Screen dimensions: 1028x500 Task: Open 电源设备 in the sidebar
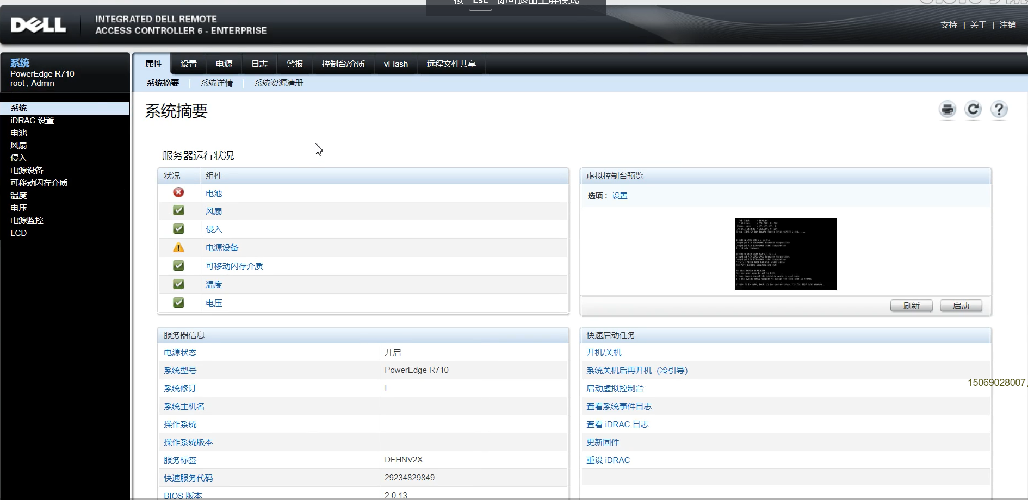[27, 171]
